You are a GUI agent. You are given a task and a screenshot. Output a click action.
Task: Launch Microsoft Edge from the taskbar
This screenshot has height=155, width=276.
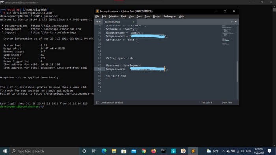point(104,151)
